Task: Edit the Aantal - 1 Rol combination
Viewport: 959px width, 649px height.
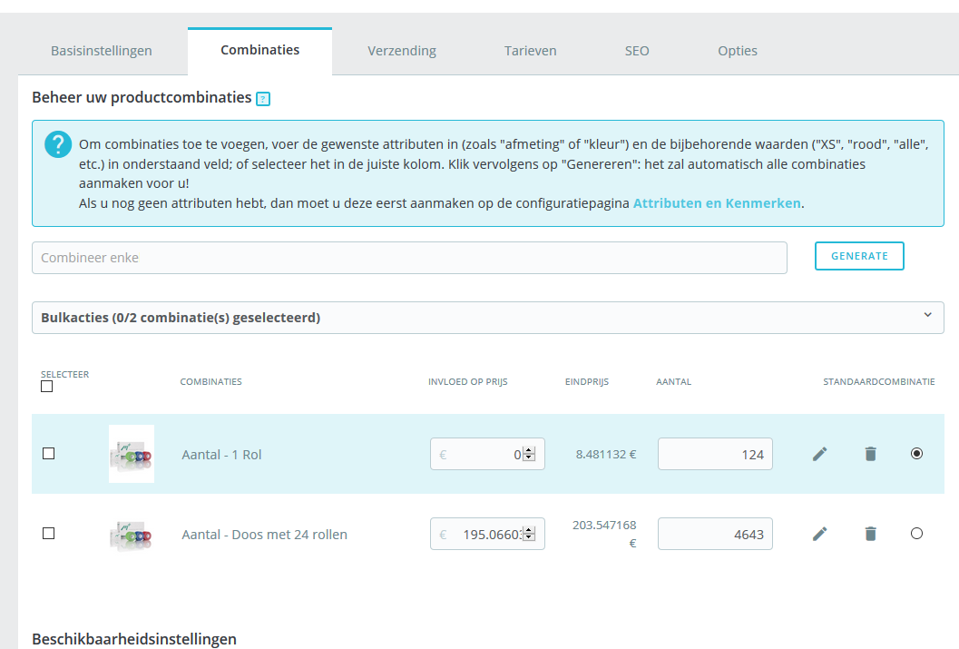Action: (819, 454)
